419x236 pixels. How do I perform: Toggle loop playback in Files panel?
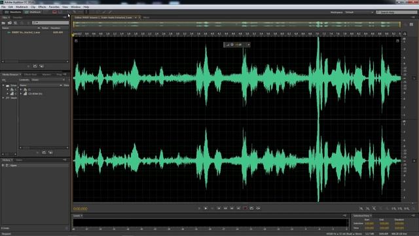tap(35, 66)
